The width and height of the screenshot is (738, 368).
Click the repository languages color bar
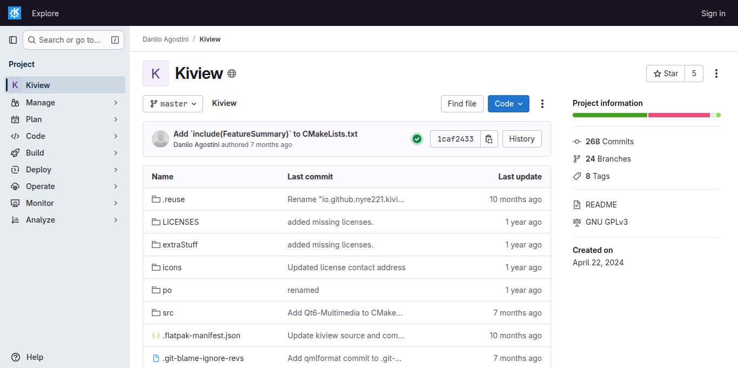pos(646,115)
